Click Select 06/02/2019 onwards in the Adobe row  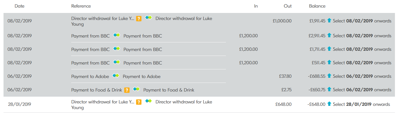362,76
